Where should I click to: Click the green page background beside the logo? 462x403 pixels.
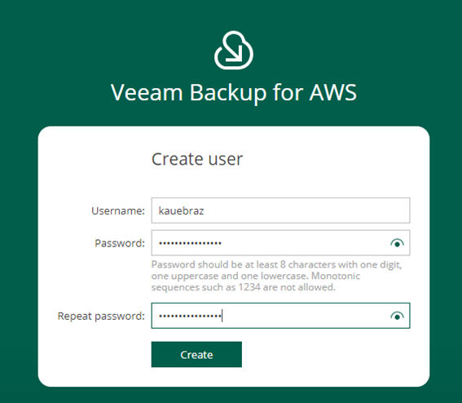(x=118, y=50)
